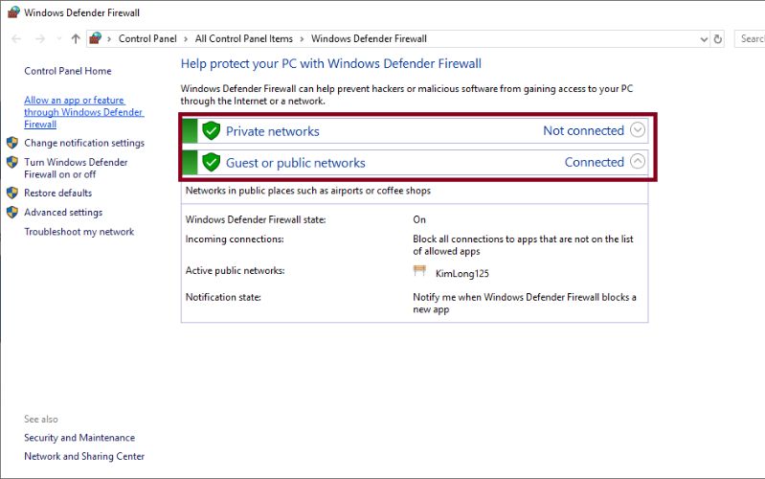The width and height of the screenshot is (765, 479).
Task: Click the forward navigation arrow
Action: point(40,38)
